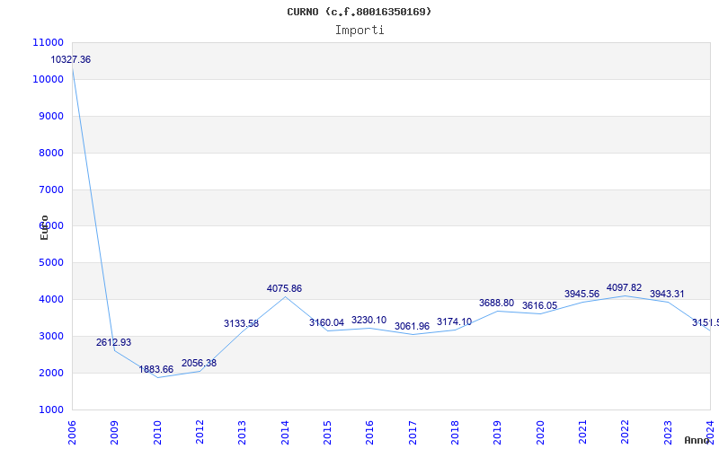Image resolution: width=719 pixels, height=449 pixels.
Task: Click the 2013 x-axis year label
Action: point(242,433)
